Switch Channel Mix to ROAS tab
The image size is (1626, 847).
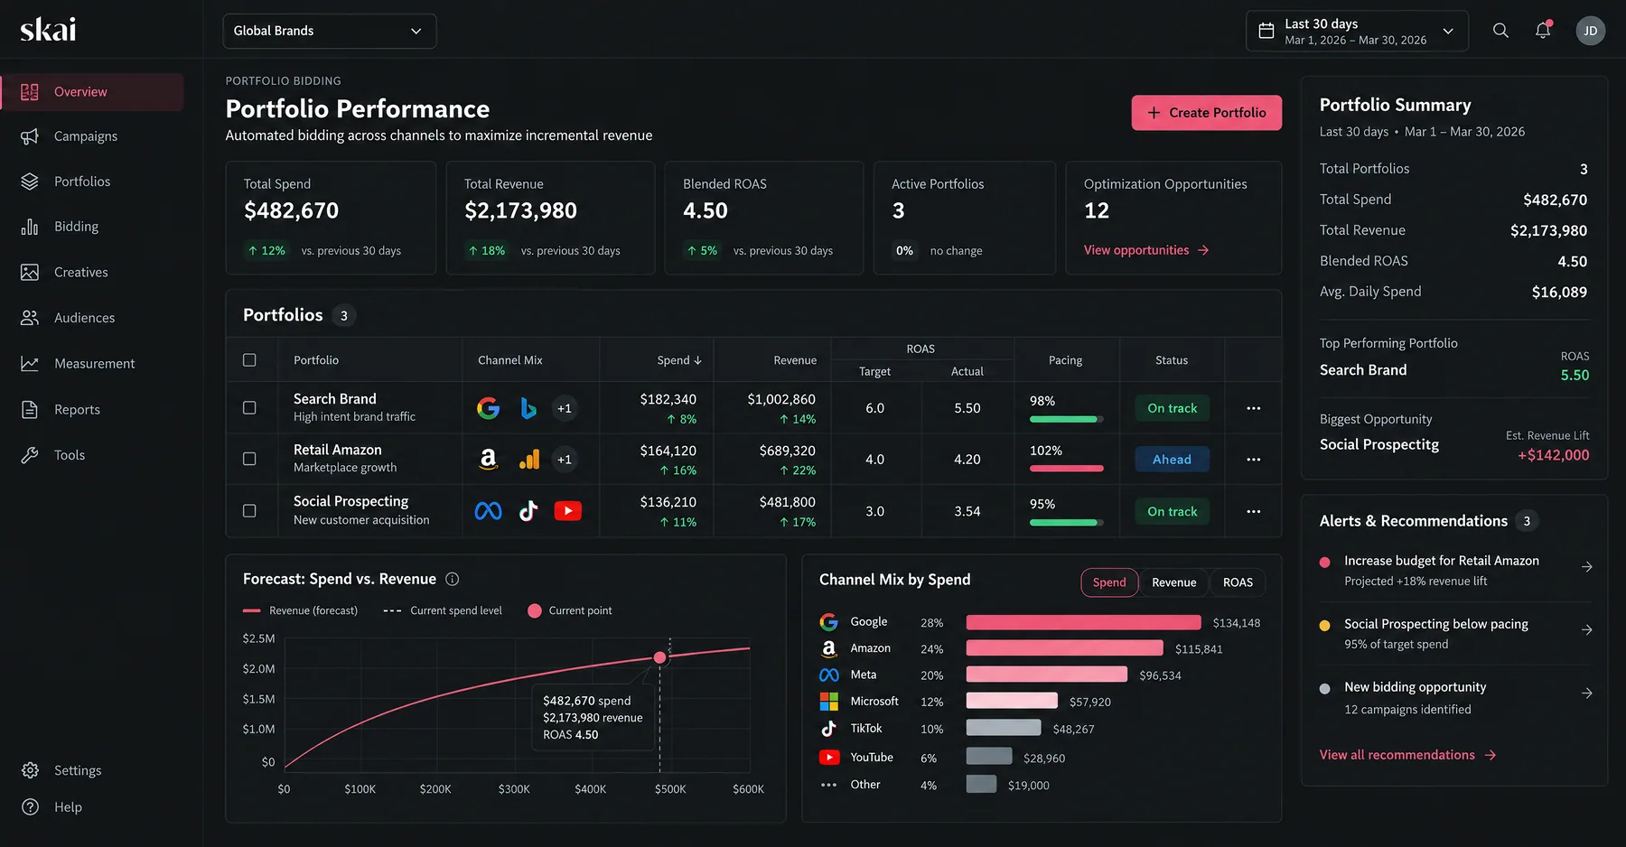[x=1238, y=582]
